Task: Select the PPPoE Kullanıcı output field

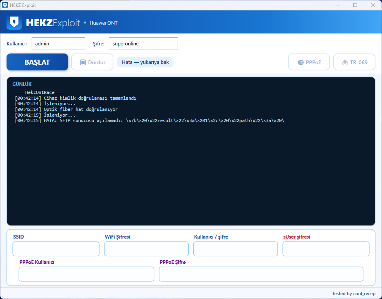Action: (86, 274)
